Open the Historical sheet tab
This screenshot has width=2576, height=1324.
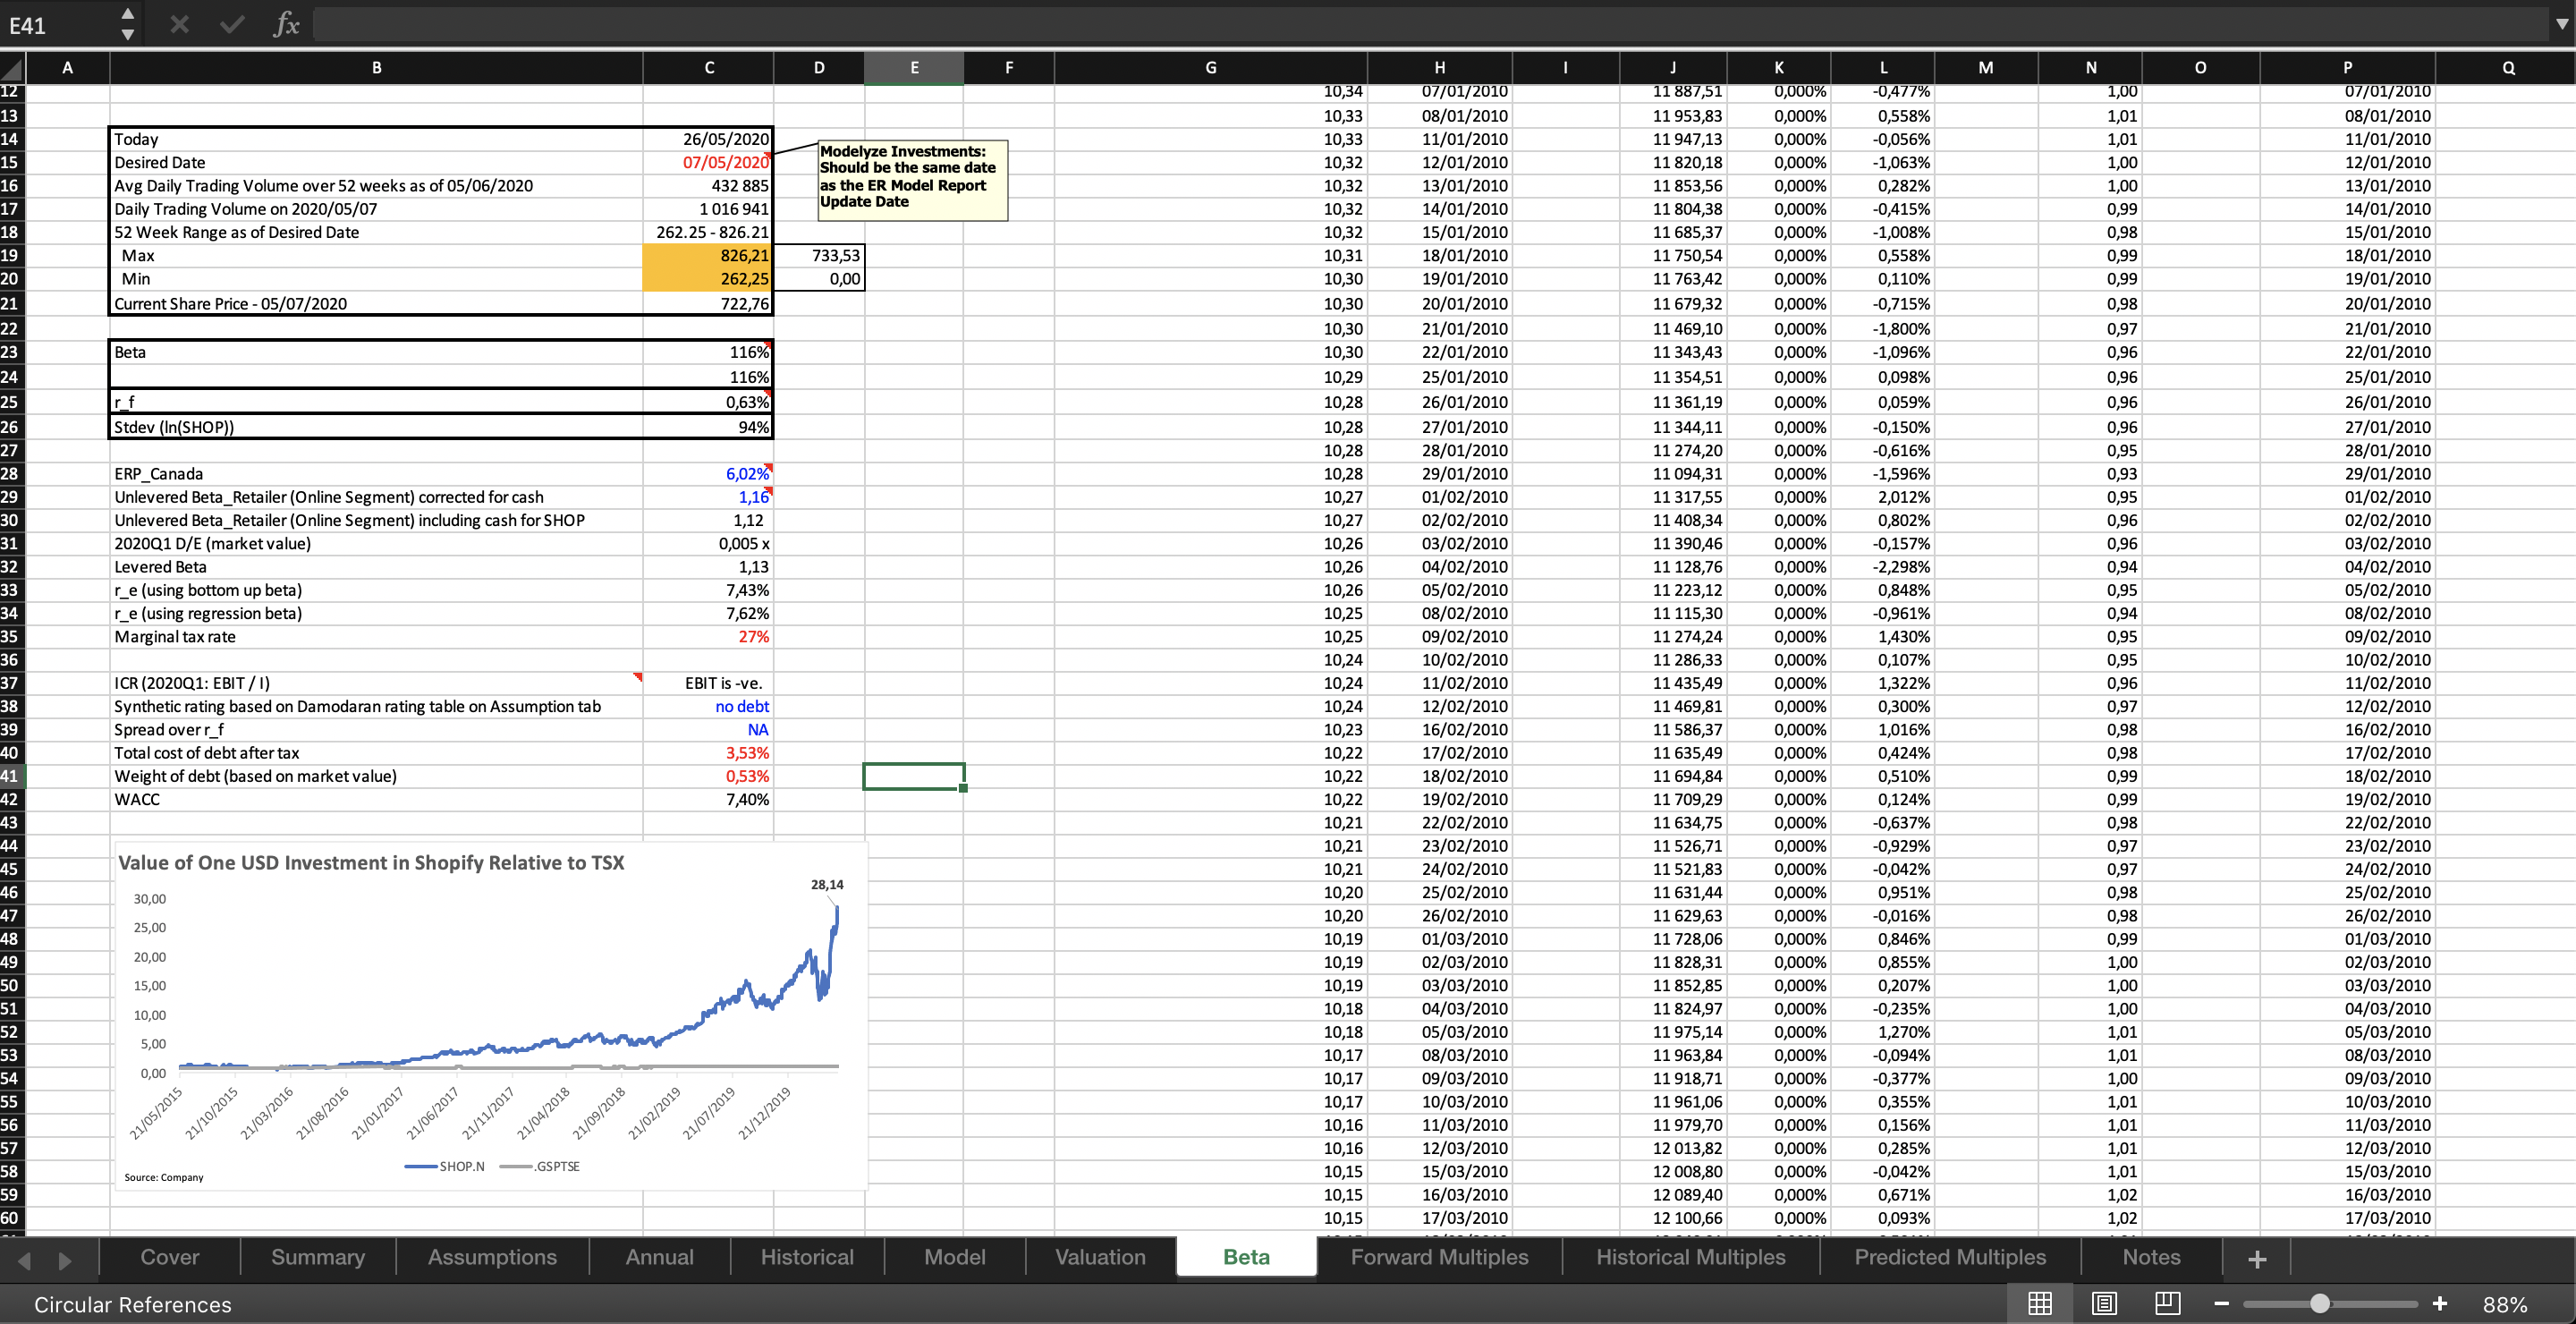coord(807,1258)
